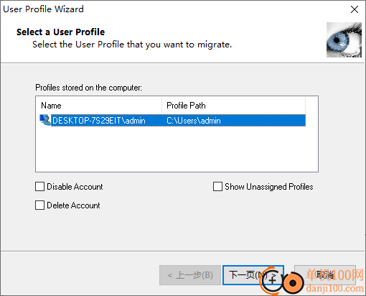Click the divider between Name and Profile Path
Screen dimensions: 366x296
click(x=162, y=106)
